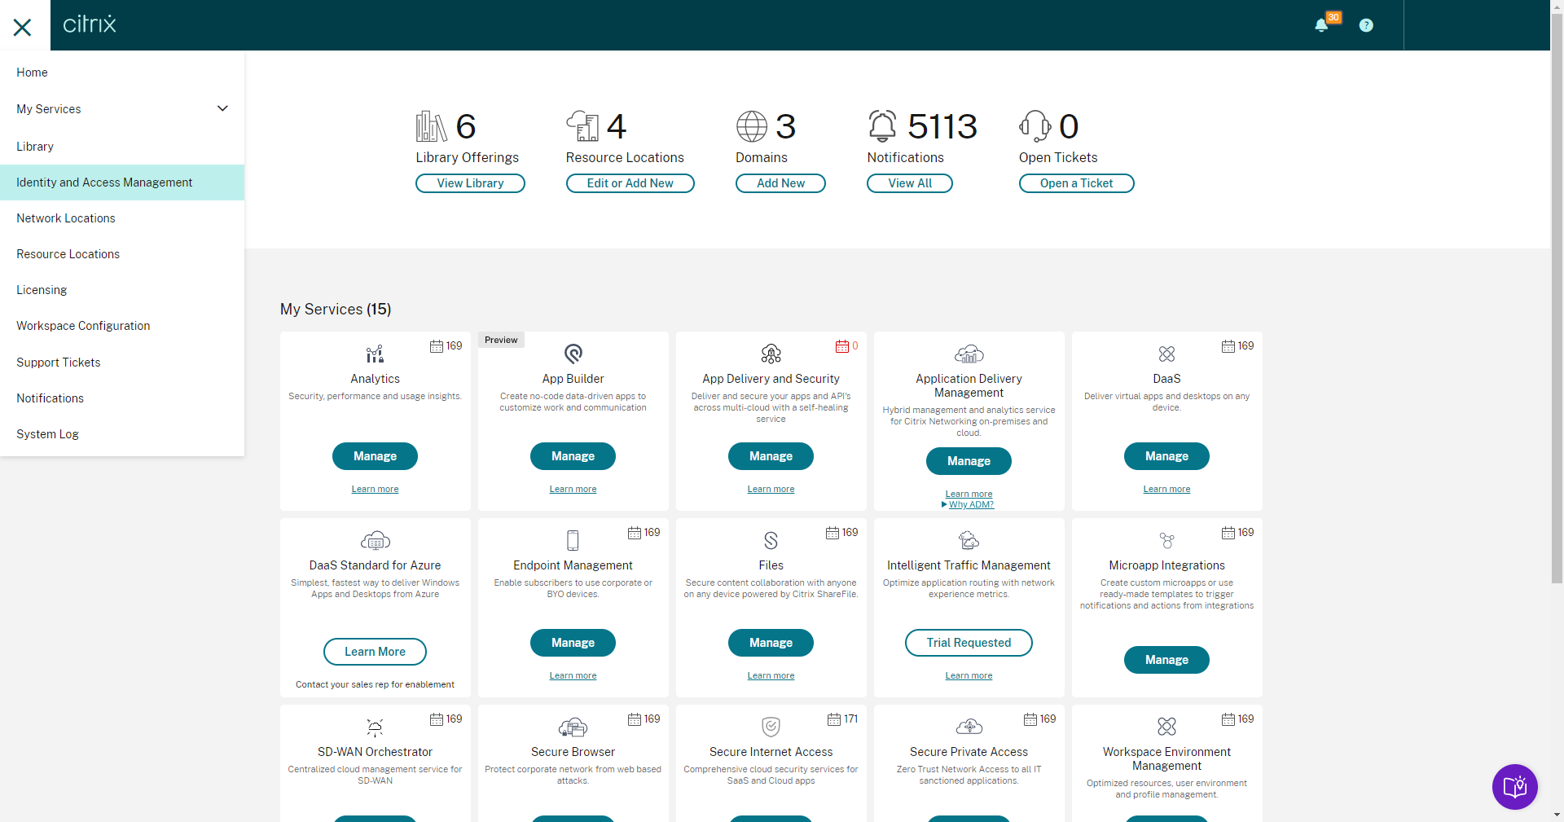Close the side navigation menu
Screen dimensions: 1564x822
(23, 27)
